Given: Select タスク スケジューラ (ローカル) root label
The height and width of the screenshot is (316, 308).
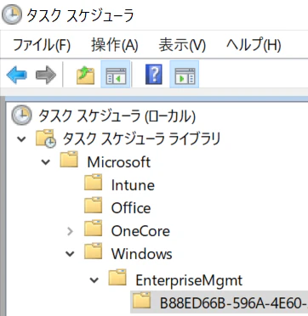Looking at the screenshot, I should (x=117, y=116).
